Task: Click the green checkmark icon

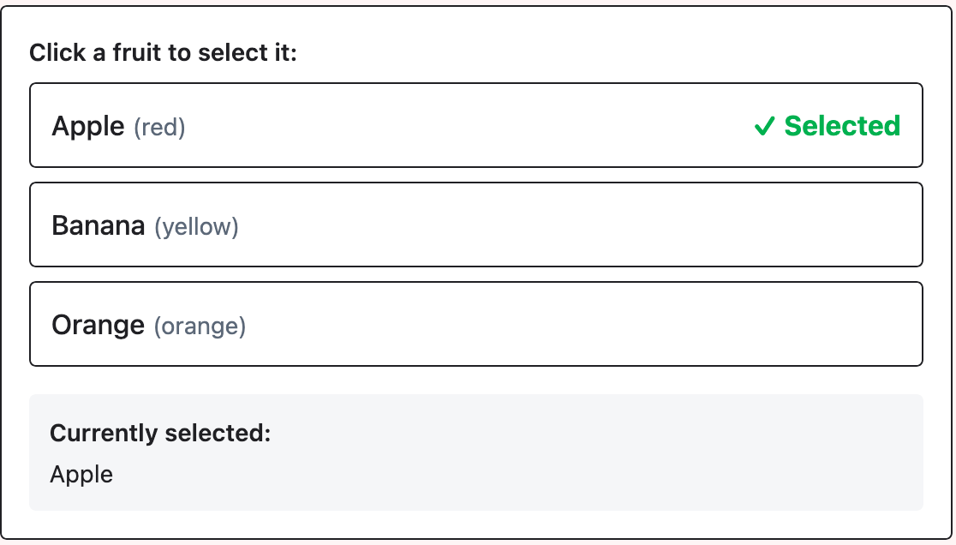Action: [x=764, y=127]
